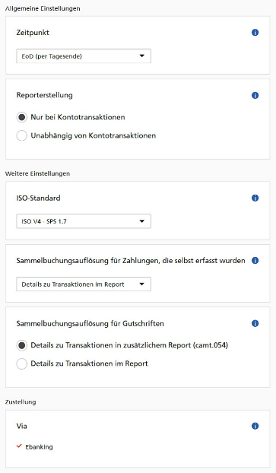The width and height of the screenshot is (276, 473).
Task: Show info for Reporterstellung section
Action: coord(255,95)
